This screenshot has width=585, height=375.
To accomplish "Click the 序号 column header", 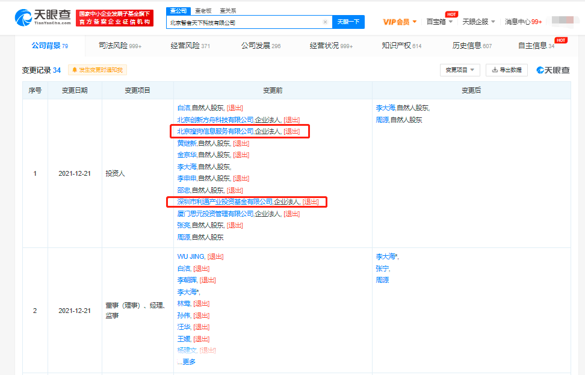I will [x=35, y=90].
